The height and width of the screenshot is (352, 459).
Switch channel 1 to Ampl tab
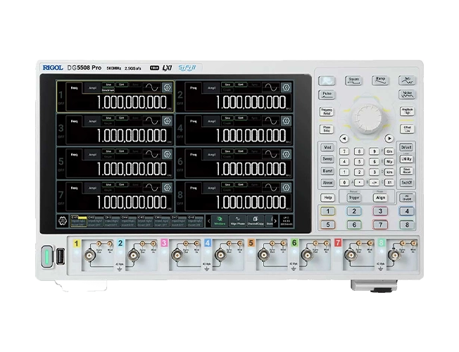pyautogui.click(x=92, y=88)
